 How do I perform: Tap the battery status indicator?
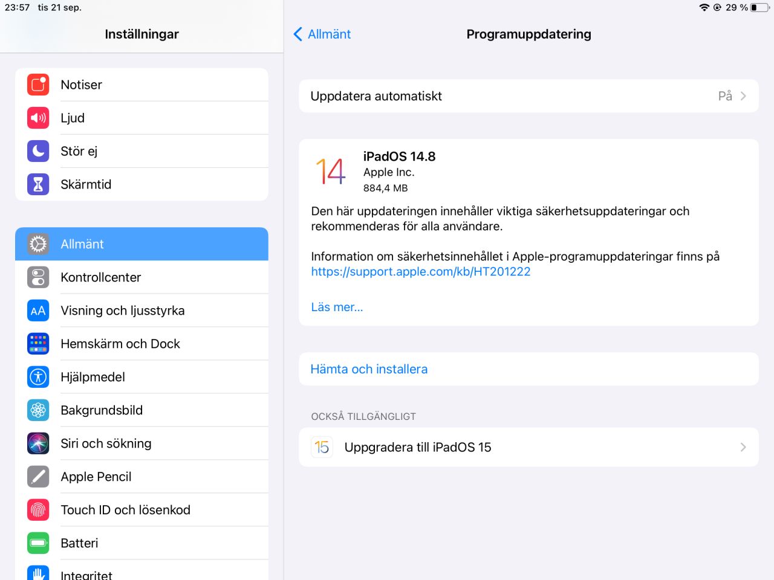pos(759,7)
